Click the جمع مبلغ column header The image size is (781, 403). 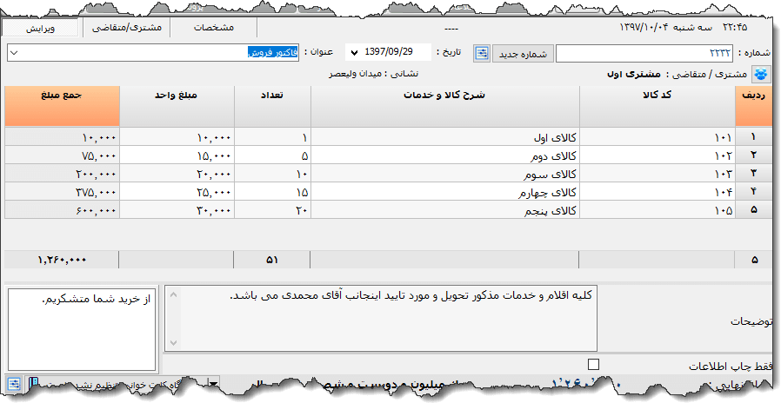coord(63,105)
